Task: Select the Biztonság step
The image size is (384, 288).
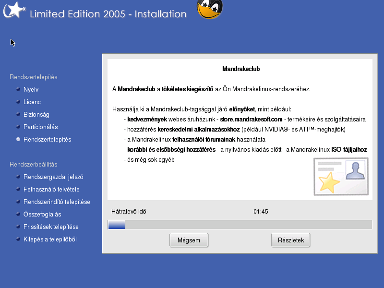Action: [x=36, y=114]
